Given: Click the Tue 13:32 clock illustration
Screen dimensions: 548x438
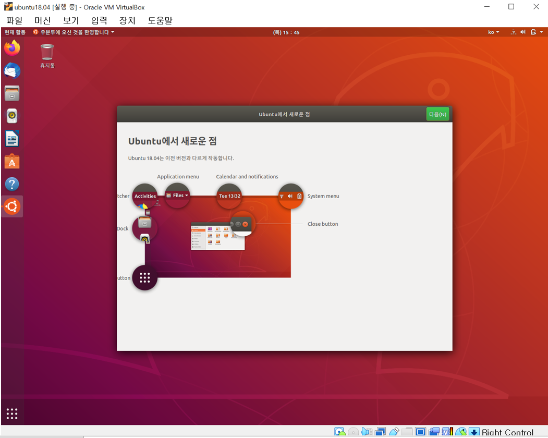Looking at the screenshot, I should [229, 196].
